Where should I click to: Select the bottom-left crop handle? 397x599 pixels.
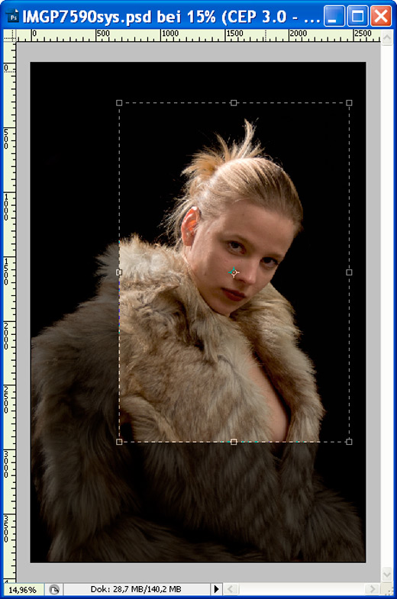coord(119,442)
